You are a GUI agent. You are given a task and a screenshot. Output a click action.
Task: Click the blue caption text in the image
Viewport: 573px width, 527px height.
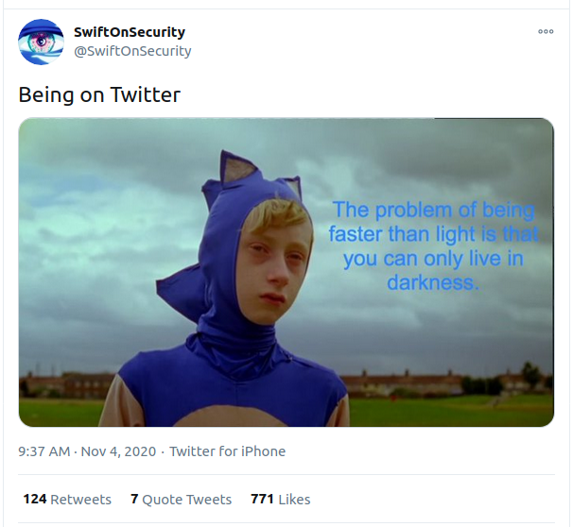(433, 246)
